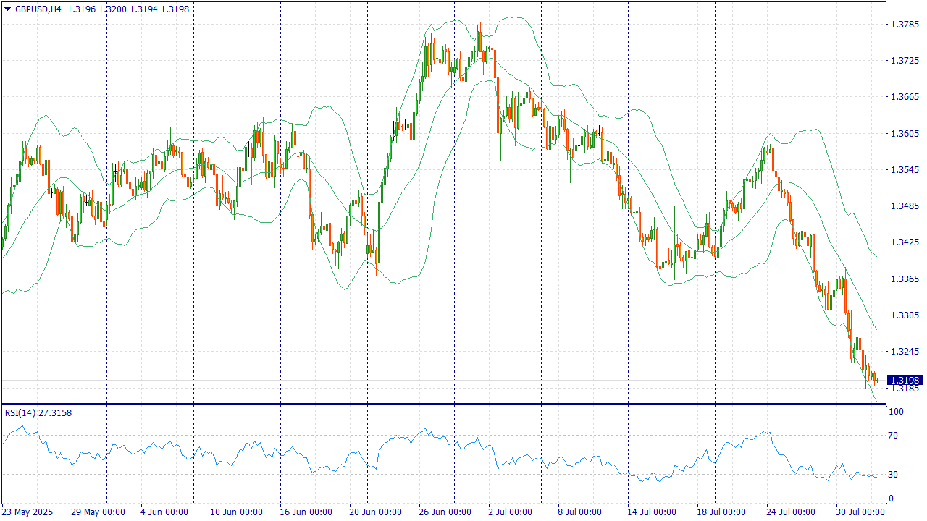Click the 1.3425 price axis label
The image size is (927, 521).
tap(905, 242)
